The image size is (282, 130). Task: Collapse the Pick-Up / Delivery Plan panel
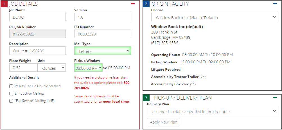(275, 98)
